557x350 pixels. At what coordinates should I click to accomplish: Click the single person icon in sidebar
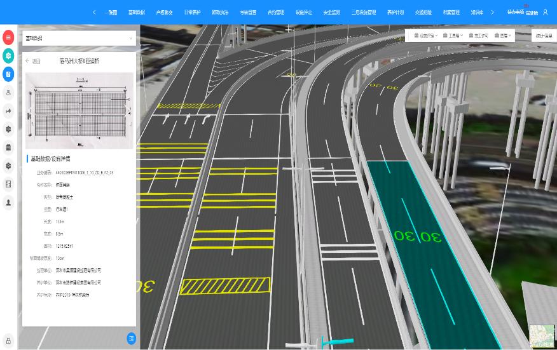pos(9,203)
